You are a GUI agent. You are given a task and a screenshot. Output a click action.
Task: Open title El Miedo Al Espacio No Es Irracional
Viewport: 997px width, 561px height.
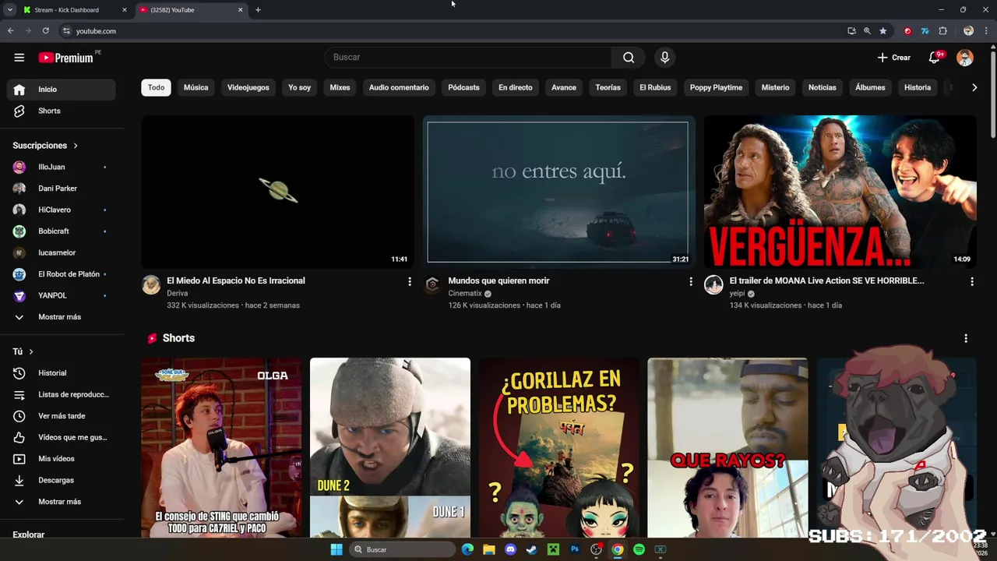tap(236, 280)
